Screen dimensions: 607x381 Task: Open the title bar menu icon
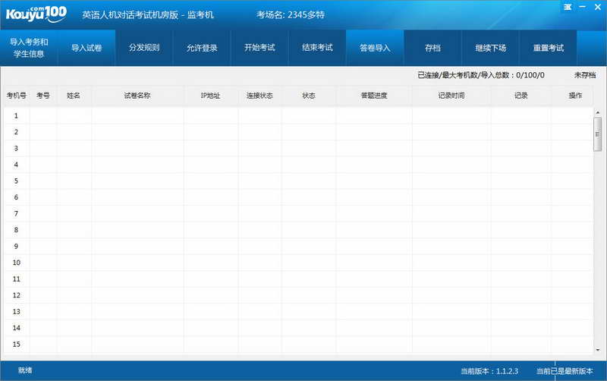pyautogui.click(x=568, y=7)
